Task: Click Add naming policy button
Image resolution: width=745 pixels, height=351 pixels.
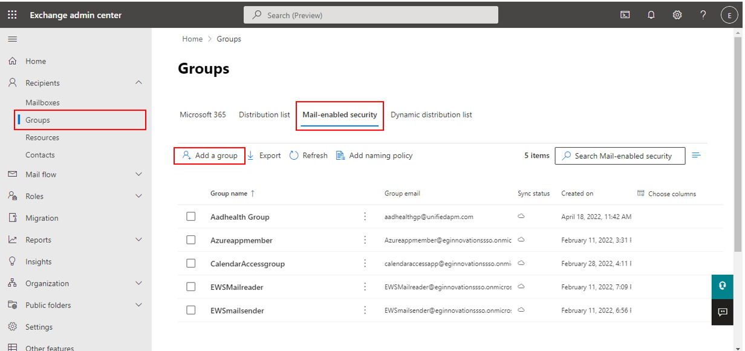Action: click(x=374, y=156)
